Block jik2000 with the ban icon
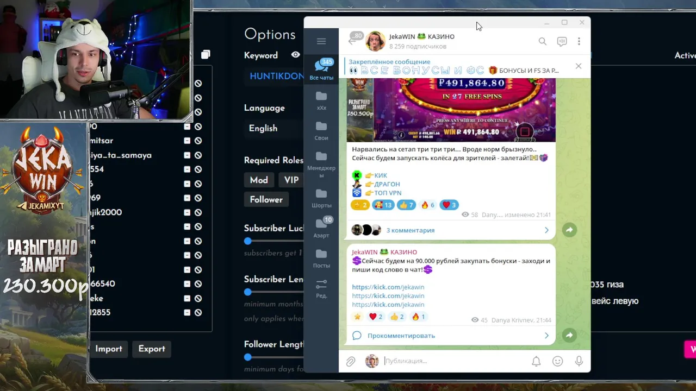The image size is (696, 391). [198, 212]
